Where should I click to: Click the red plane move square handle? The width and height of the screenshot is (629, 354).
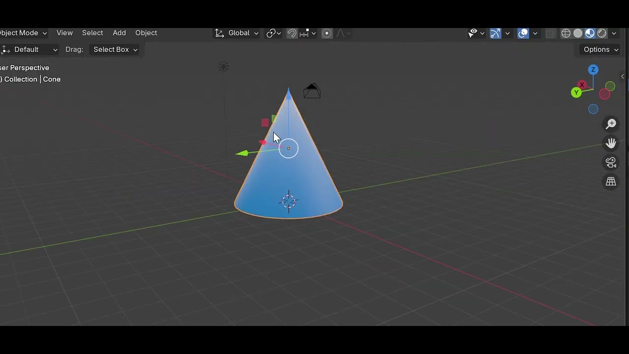tap(265, 122)
